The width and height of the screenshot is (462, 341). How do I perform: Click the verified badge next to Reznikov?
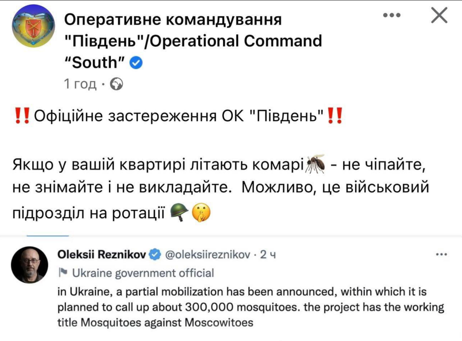(155, 255)
